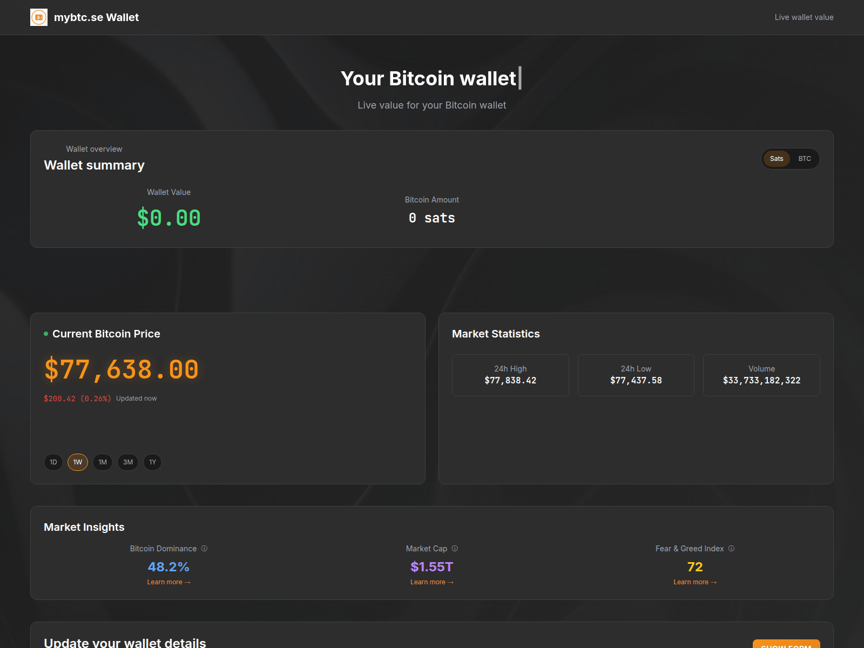Click the Your Bitcoin wallet heading
The image size is (864, 648).
[429, 78]
